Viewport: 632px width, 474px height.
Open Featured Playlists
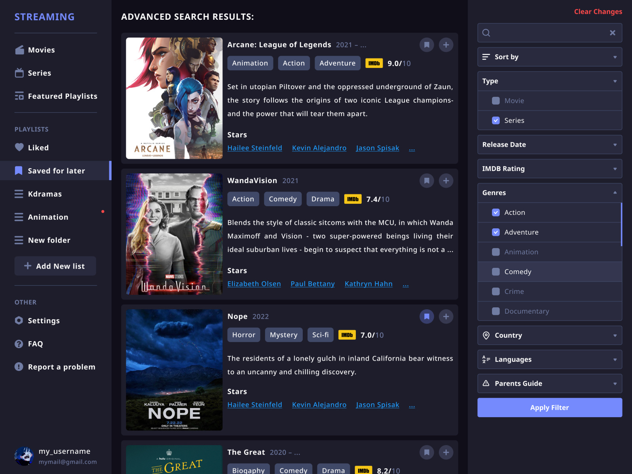63,96
